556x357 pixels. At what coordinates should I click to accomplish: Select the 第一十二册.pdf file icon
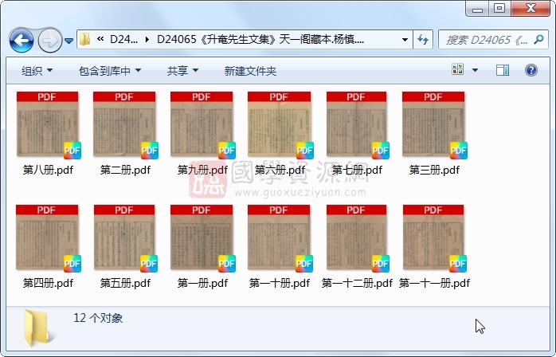coord(358,238)
